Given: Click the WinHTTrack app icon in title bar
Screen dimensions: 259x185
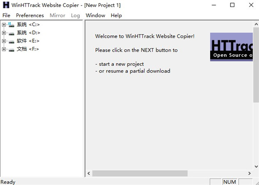Looking at the screenshot, I should (6, 5).
